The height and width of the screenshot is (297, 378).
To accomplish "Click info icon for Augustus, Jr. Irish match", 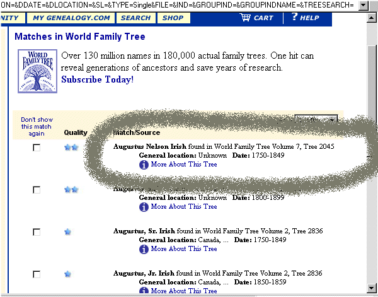I will [144, 290].
